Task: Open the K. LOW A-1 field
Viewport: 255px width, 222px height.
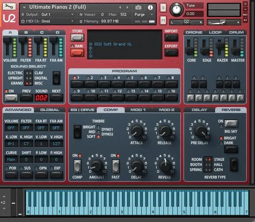Action: coord(11,144)
